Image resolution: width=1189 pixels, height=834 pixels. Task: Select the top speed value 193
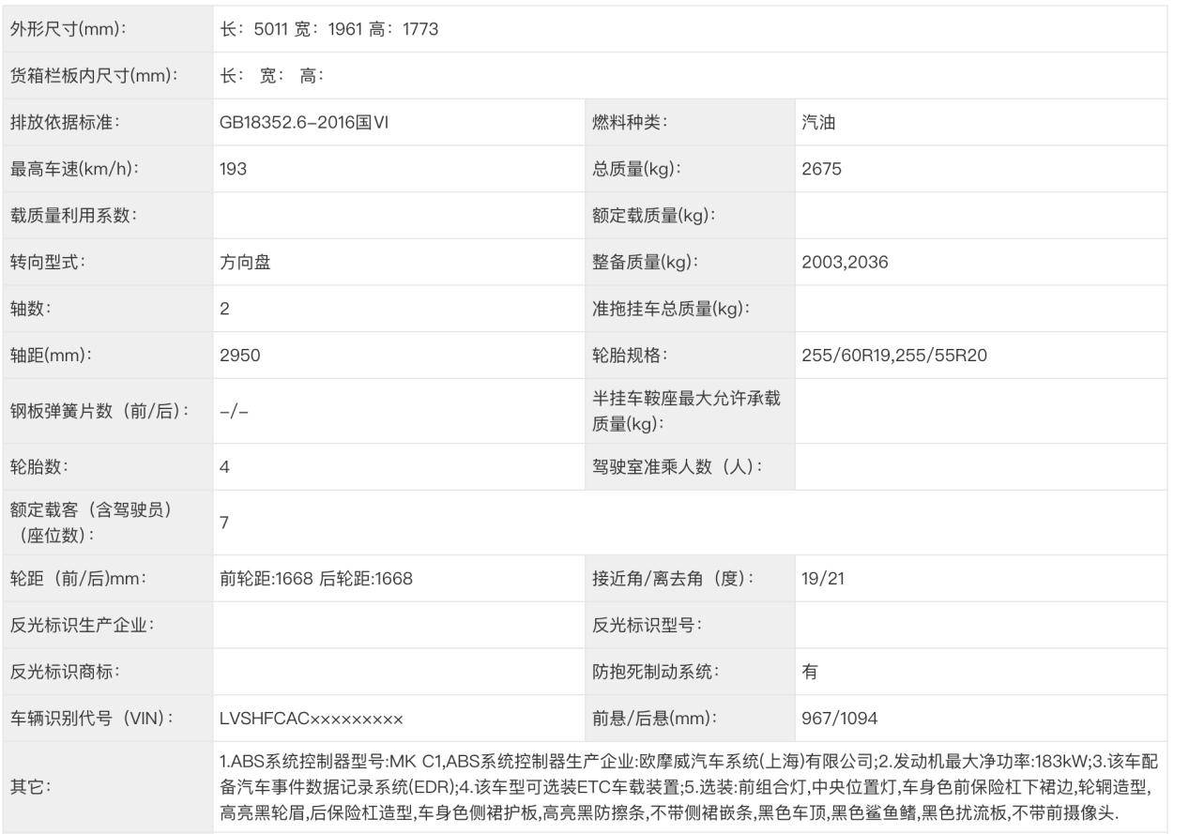tap(233, 169)
